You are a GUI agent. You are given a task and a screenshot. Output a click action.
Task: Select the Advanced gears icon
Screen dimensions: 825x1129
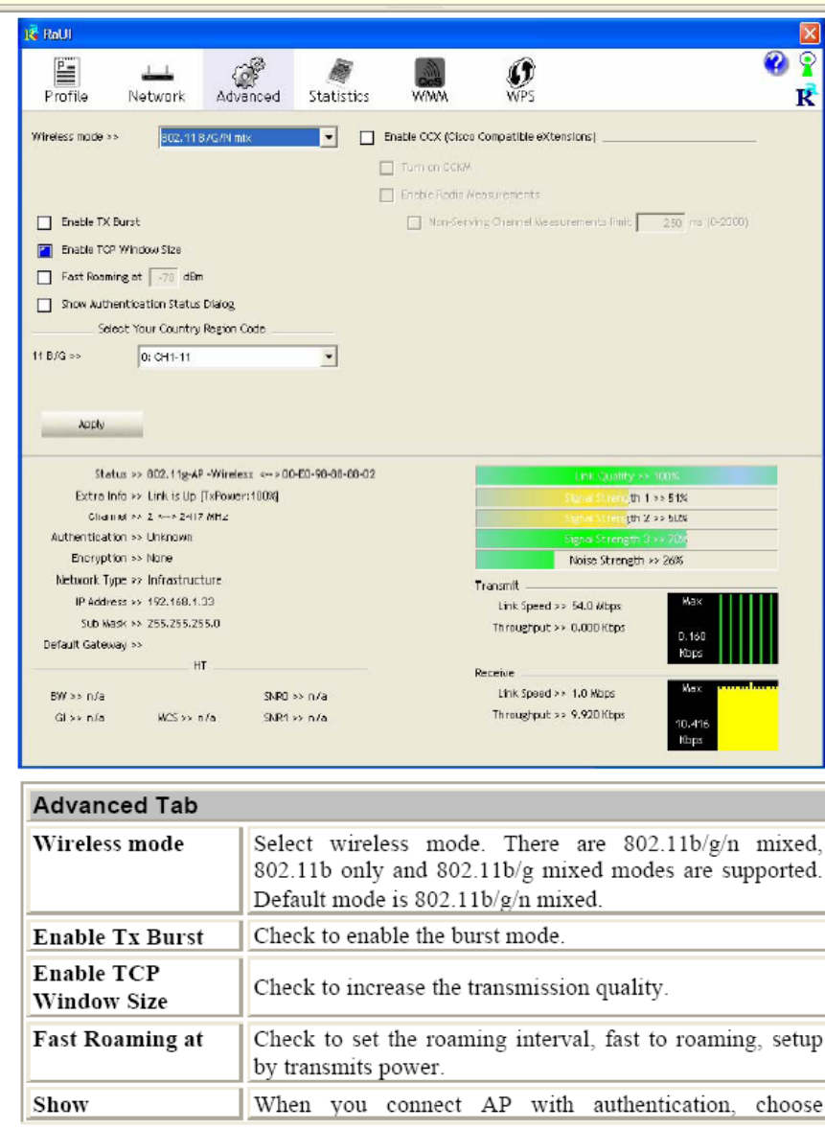[248, 72]
